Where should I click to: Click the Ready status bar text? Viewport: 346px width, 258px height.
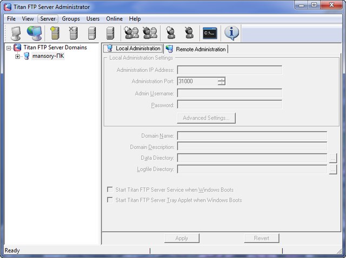click(12, 250)
